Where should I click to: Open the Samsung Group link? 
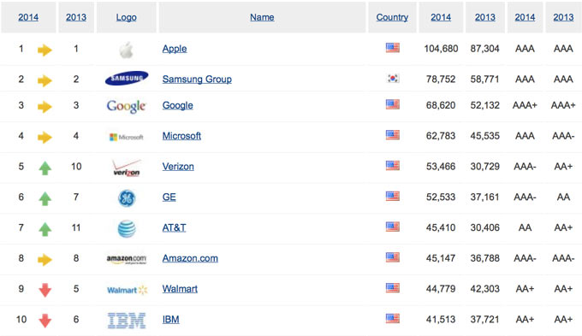[x=197, y=79]
